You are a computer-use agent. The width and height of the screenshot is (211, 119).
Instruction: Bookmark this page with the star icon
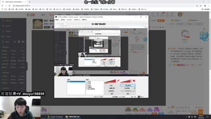(x=201, y=6)
